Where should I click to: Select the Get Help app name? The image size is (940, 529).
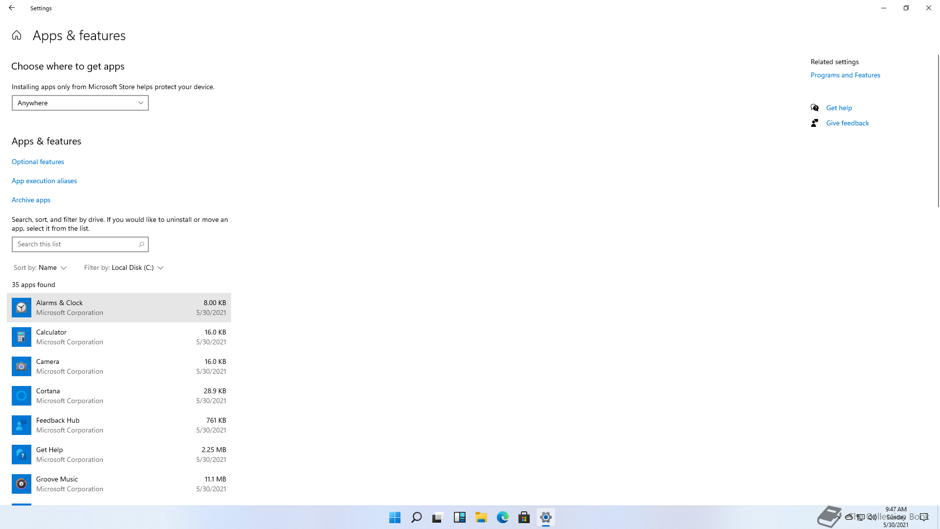pos(49,450)
